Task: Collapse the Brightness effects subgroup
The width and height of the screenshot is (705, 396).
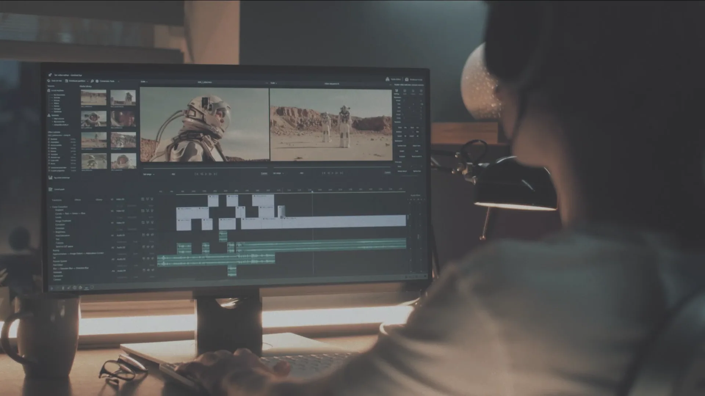Action: 54,232
